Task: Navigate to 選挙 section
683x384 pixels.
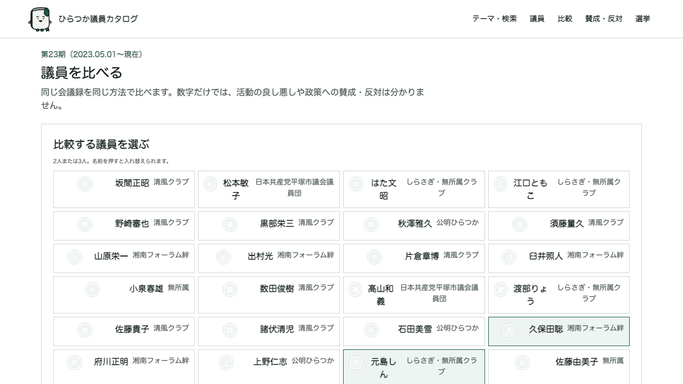Action: point(643,19)
